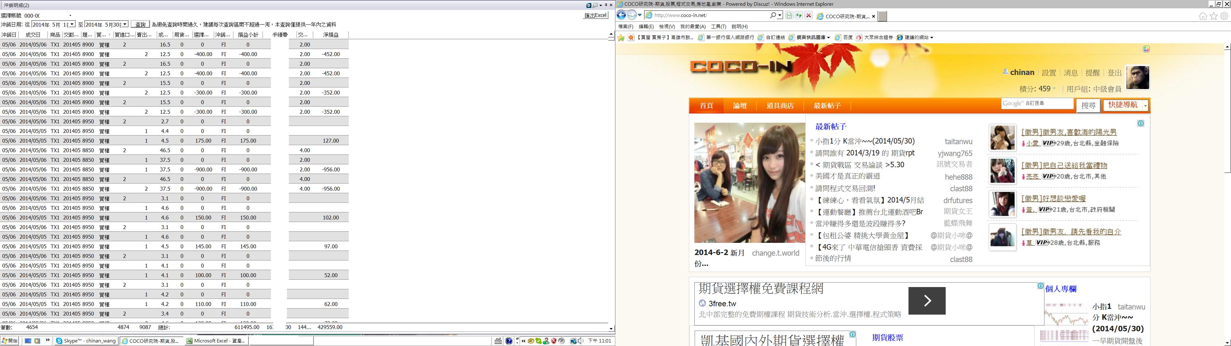Click the blue D icon in 沖銷明細 title bar

tap(589, 5)
